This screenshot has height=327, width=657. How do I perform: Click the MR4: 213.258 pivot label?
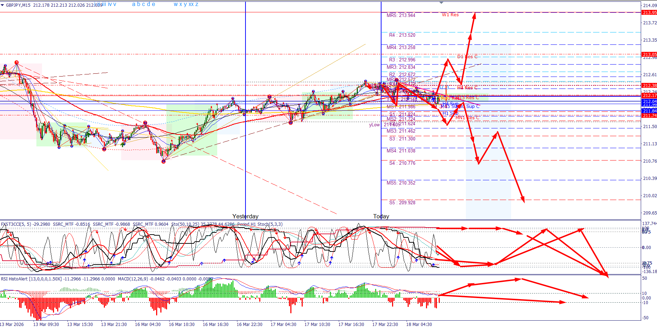[x=401, y=47]
